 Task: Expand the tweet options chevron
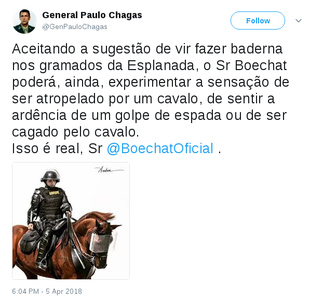(299, 21)
